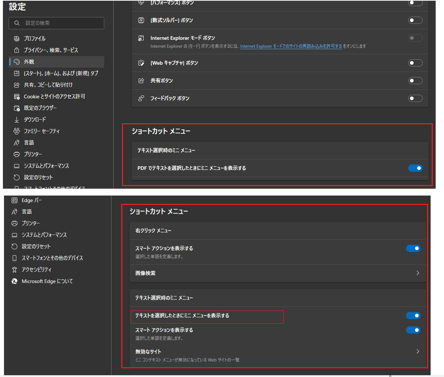Toggle the [数式ソルバー] ボタン switch
Screen dimensions: 444x377
tap(415, 20)
